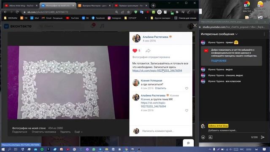
Task: Open ПОДРОБНЕЕ link in chat welcome
Action: click(219, 61)
